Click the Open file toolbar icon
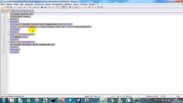The image size is (183, 103). 5,7
